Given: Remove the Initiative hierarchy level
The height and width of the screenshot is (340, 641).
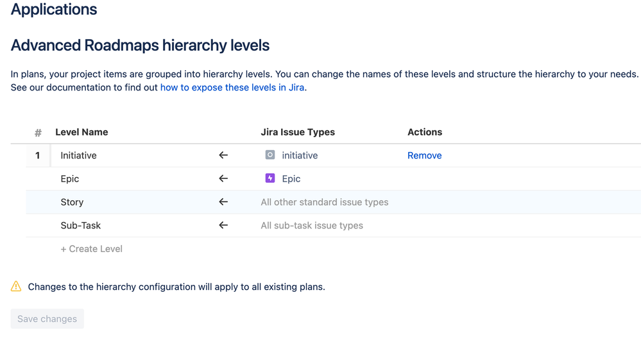Looking at the screenshot, I should pyautogui.click(x=424, y=155).
